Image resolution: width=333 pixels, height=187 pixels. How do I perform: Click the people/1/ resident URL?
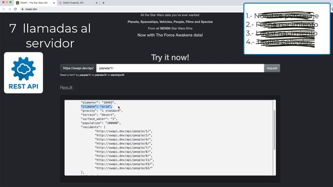(123, 131)
